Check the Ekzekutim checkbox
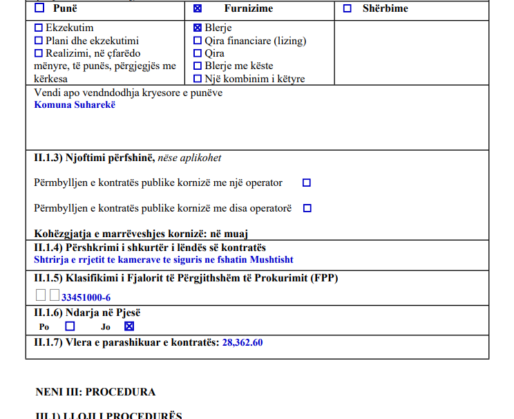This screenshot has width=514, height=419. [x=39, y=28]
